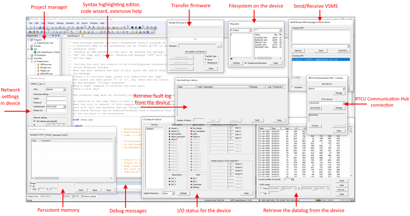The image size is (410, 216).
Task: Tick the Fetch range Tag checkbox
Action: pyautogui.click(x=261, y=193)
